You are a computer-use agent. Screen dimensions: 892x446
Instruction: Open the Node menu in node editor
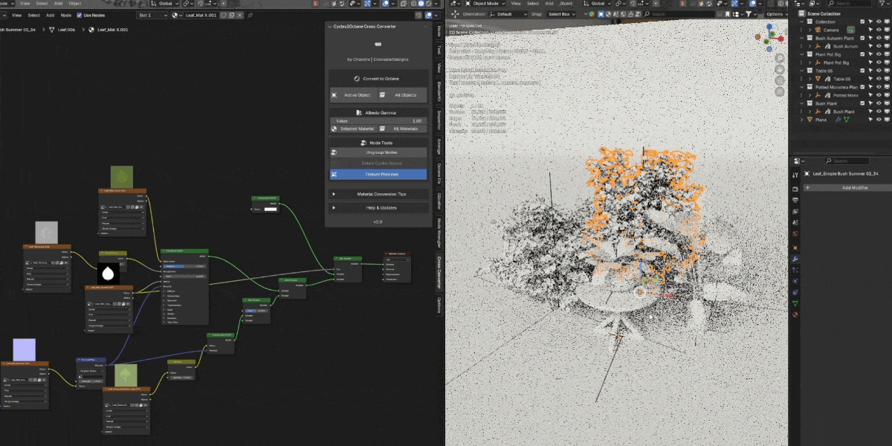tap(66, 15)
